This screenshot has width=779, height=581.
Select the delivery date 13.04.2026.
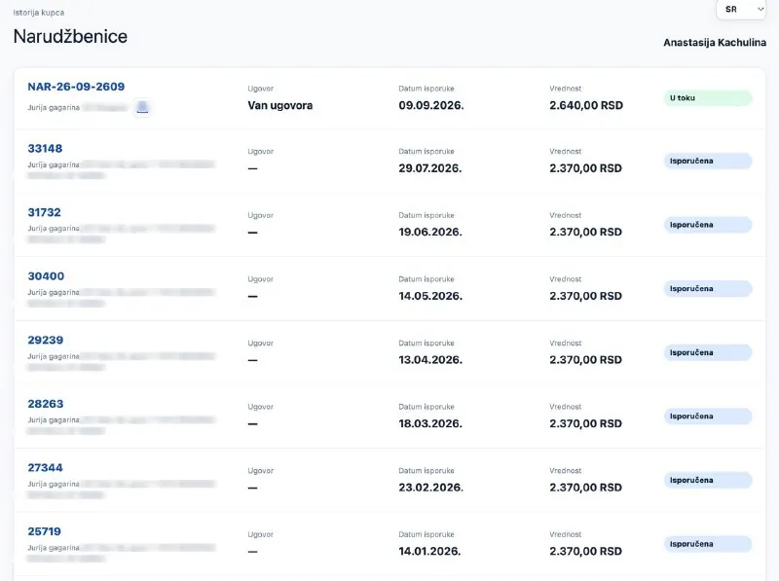coord(430,359)
